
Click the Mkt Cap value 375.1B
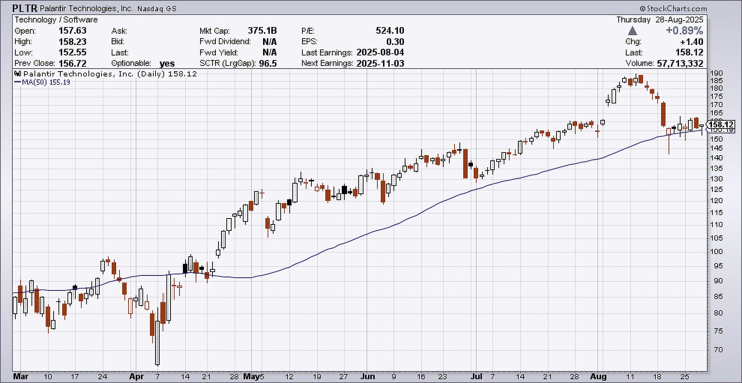[x=262, y=31]
